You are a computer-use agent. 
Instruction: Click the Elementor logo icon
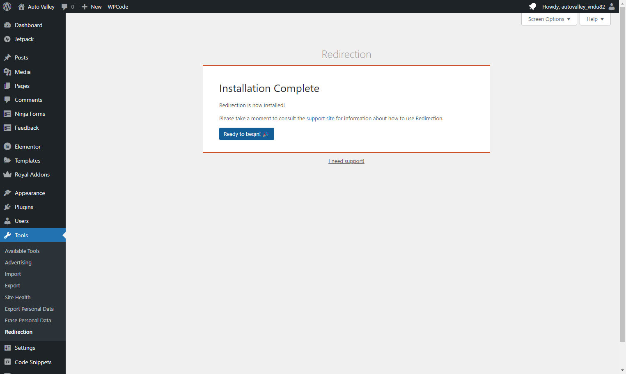pos(7,147)
